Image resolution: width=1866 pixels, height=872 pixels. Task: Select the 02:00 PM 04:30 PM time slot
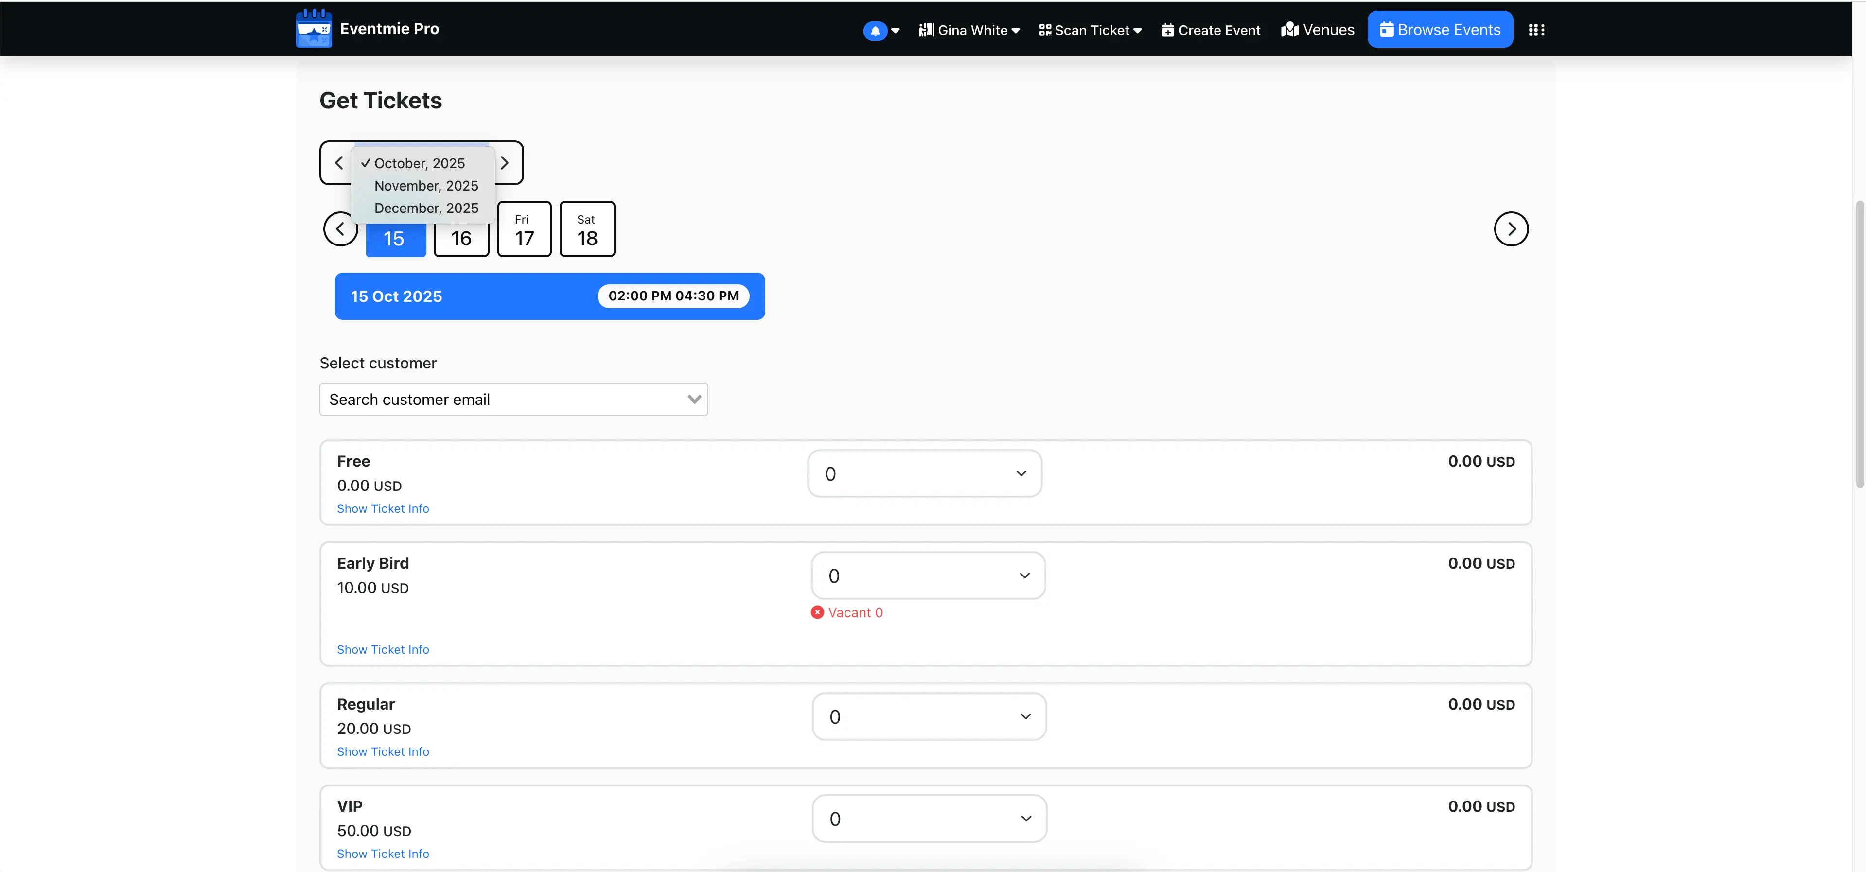tap(672, 296)
